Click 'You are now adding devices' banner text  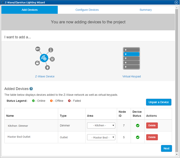88,22
